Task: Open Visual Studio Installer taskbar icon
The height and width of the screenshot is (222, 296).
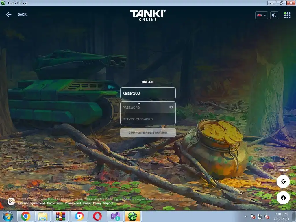Action: [x=115, y=216]
